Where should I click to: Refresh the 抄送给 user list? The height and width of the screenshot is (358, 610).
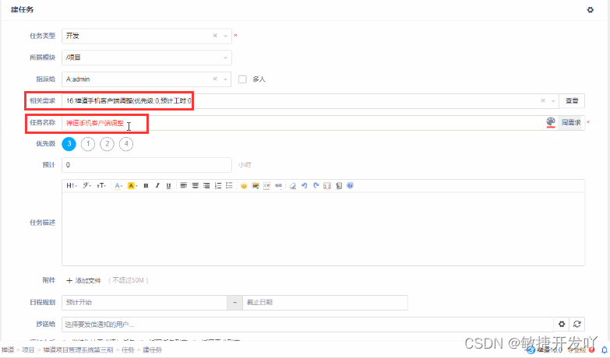click(577, 325)
